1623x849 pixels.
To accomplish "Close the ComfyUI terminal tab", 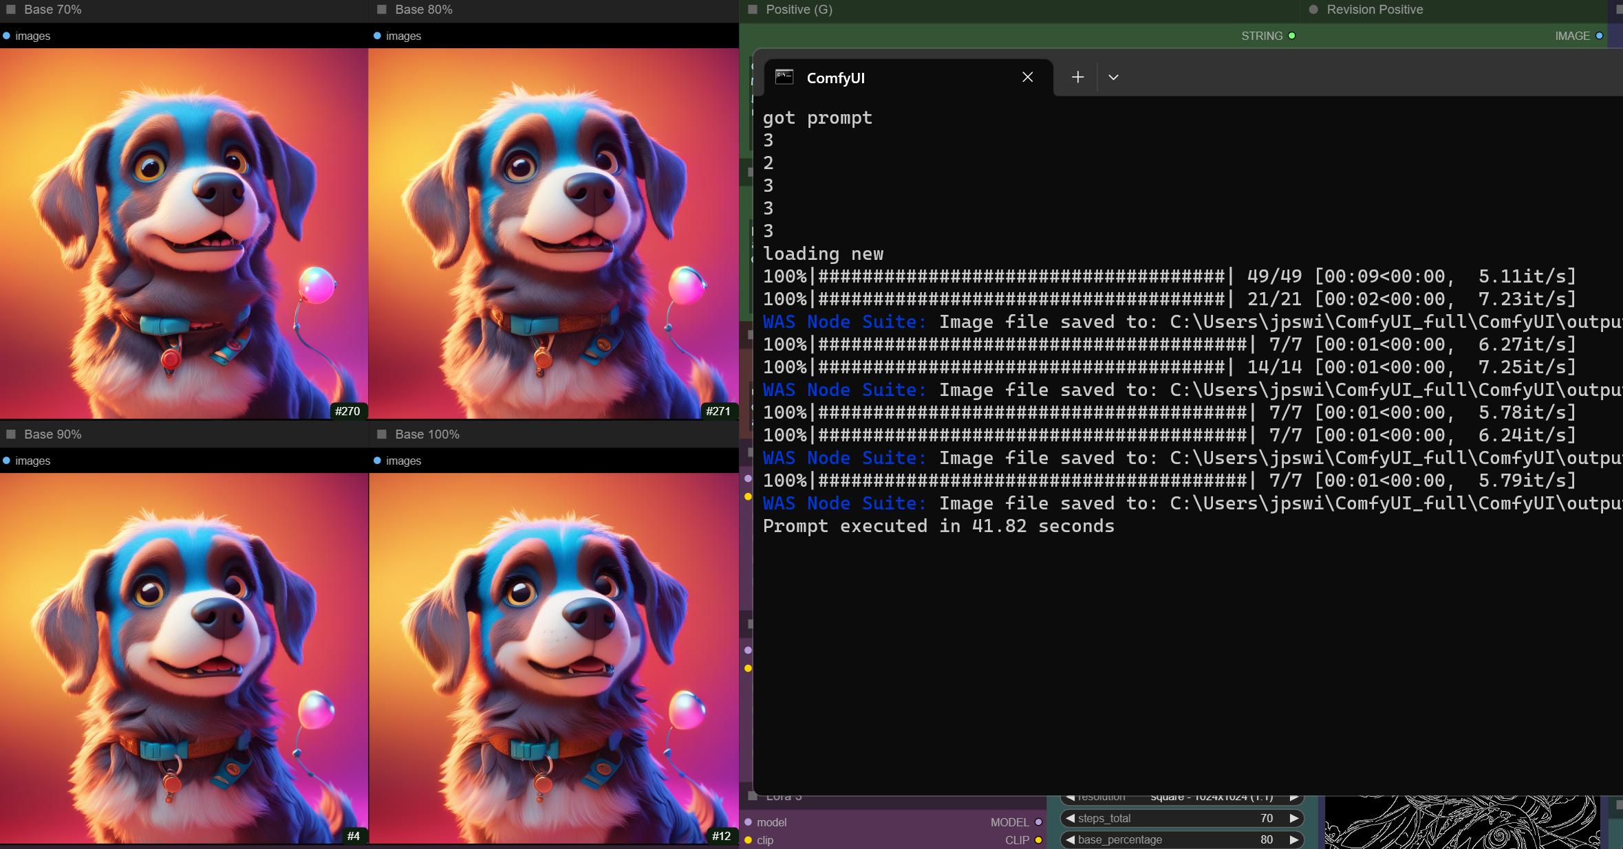I will (x=1027, y=77).
